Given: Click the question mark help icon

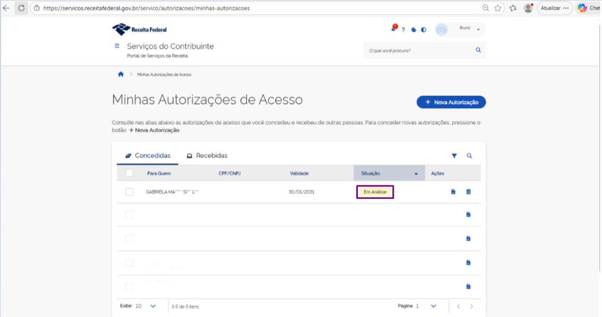Looking at the screenshot, I should (x=403, y=30).
